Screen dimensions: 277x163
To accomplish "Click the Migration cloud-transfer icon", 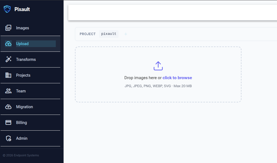I will (x=8, y=107).
